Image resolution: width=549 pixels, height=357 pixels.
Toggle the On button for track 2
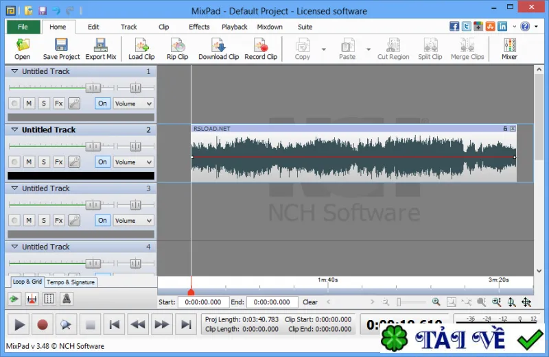click(x=102, y=162)
